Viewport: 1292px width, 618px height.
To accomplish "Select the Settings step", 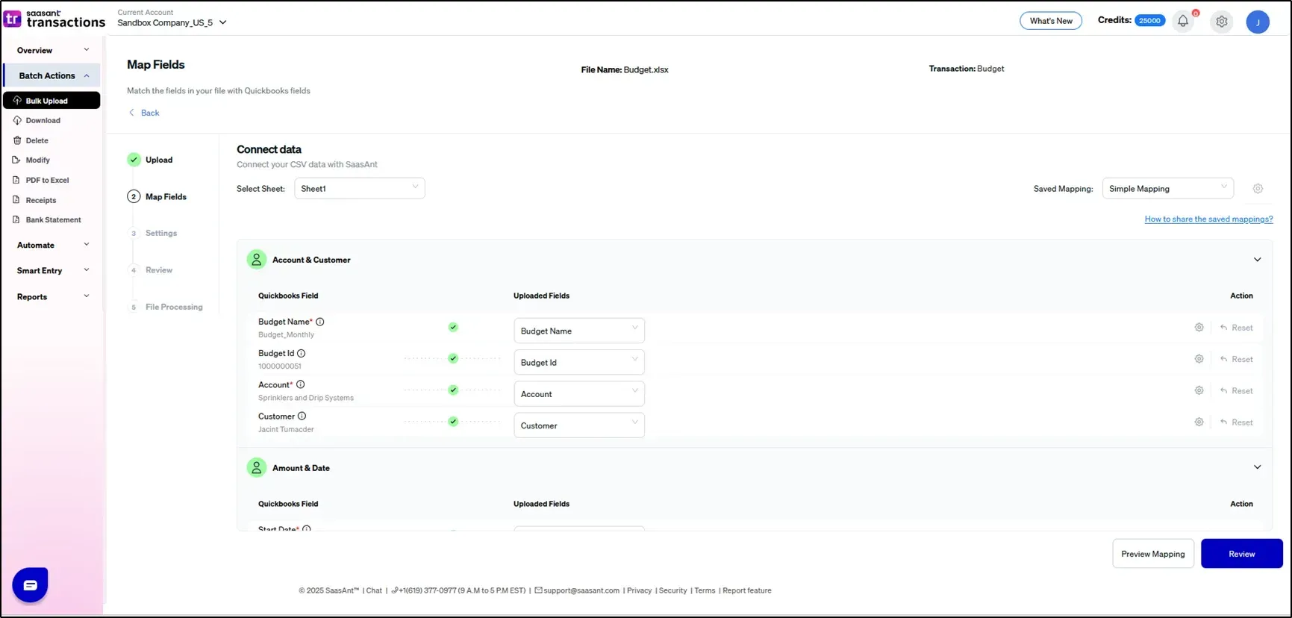I will coord(154,233).
